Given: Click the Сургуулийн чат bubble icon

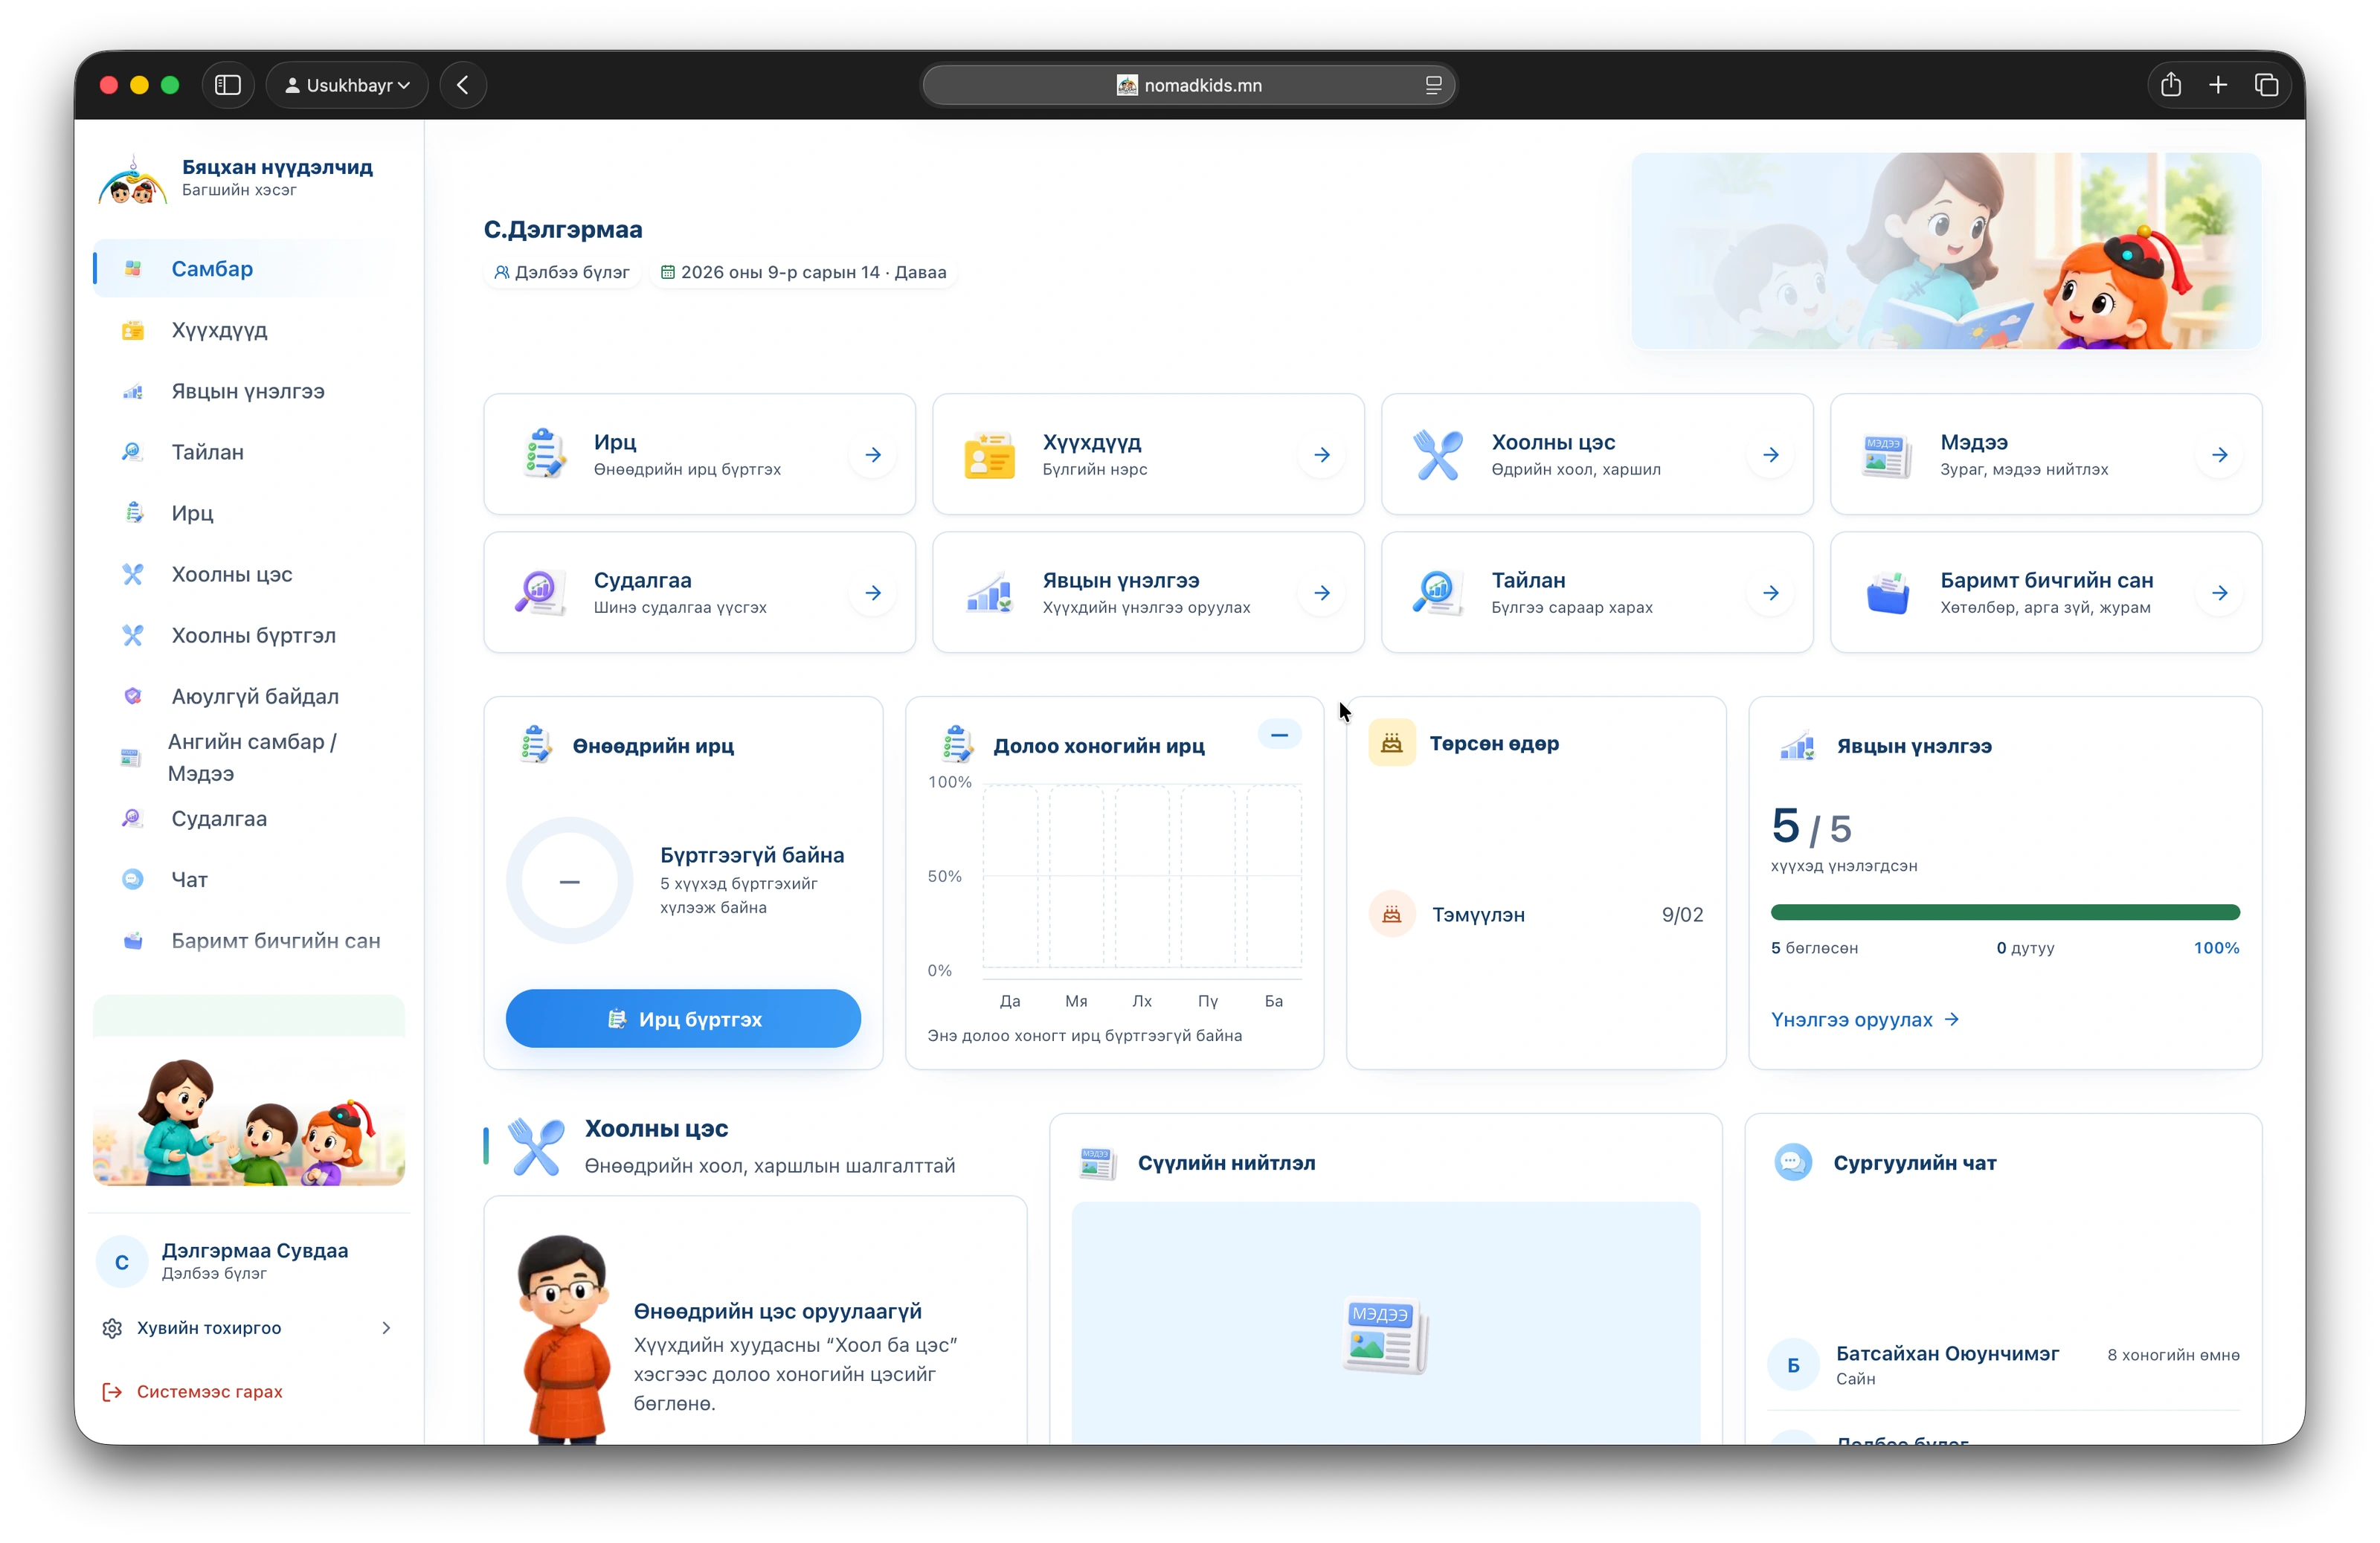Looking at the screenshot, I should point(1792,1162).
